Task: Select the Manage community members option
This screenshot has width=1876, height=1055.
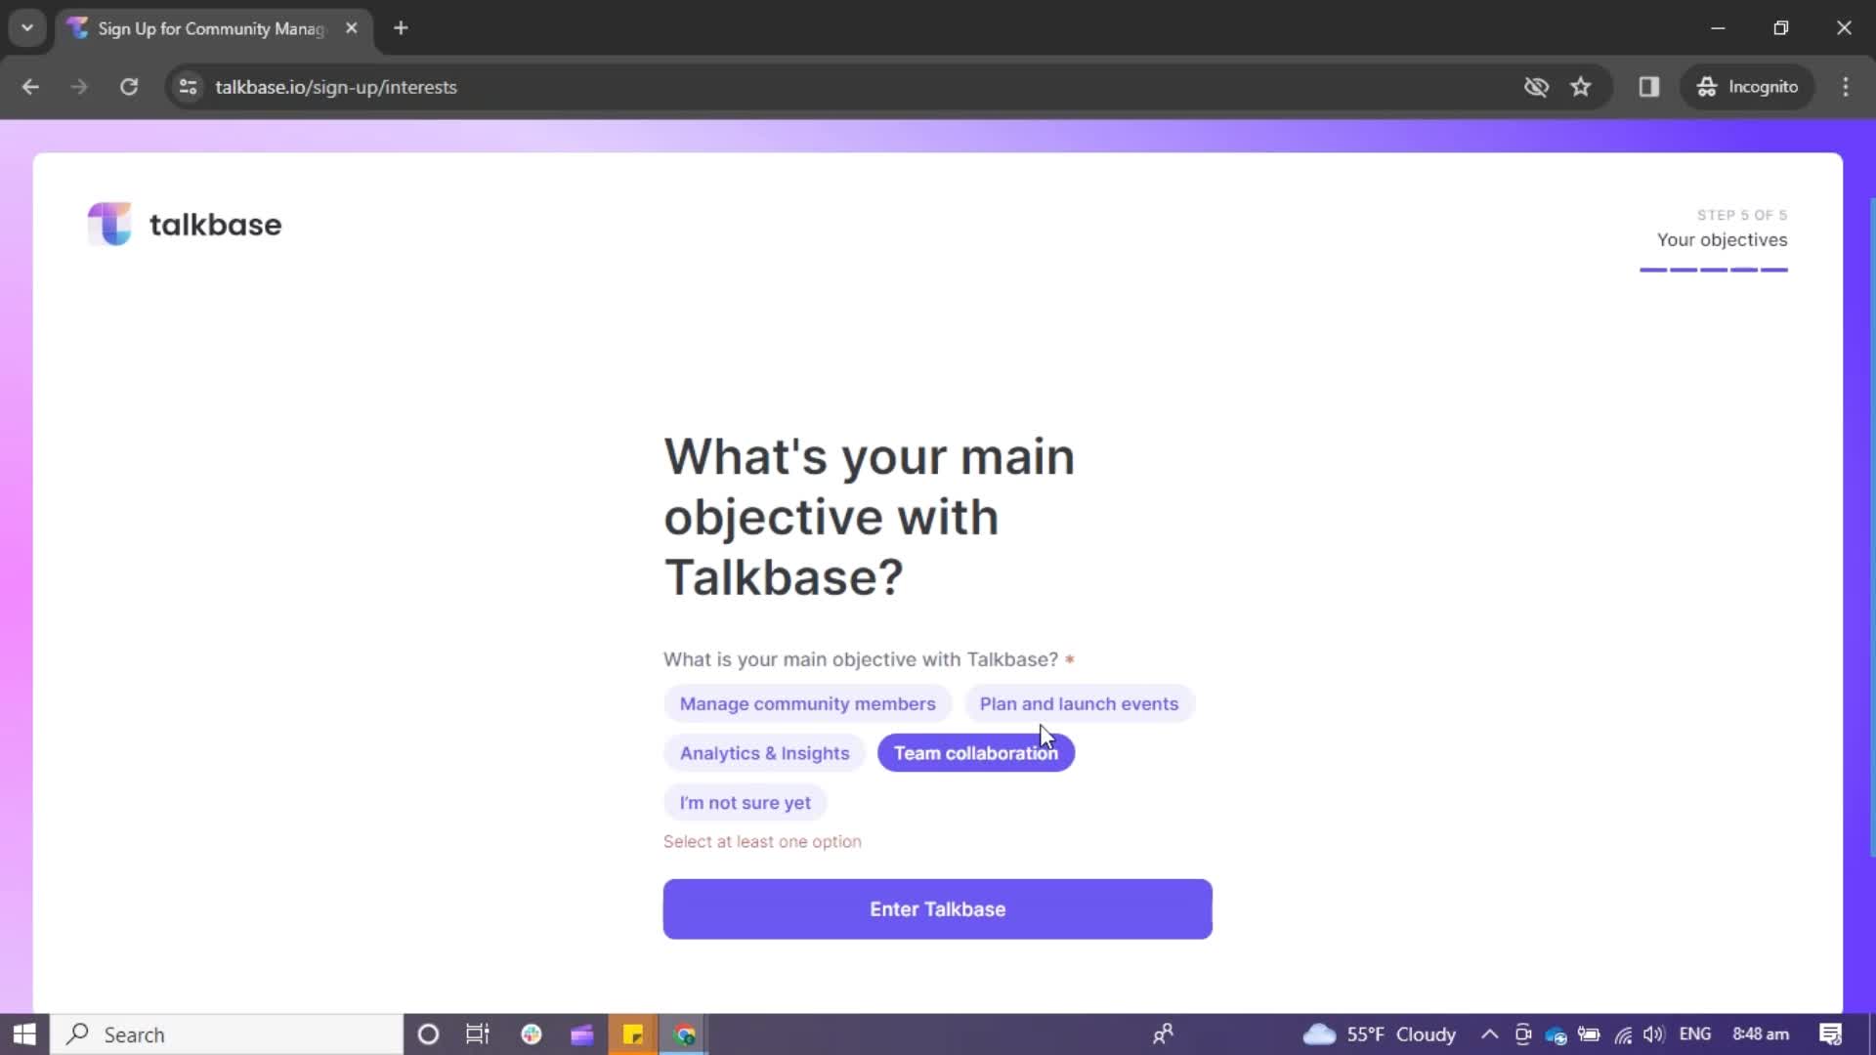Action: pos(808,703)
